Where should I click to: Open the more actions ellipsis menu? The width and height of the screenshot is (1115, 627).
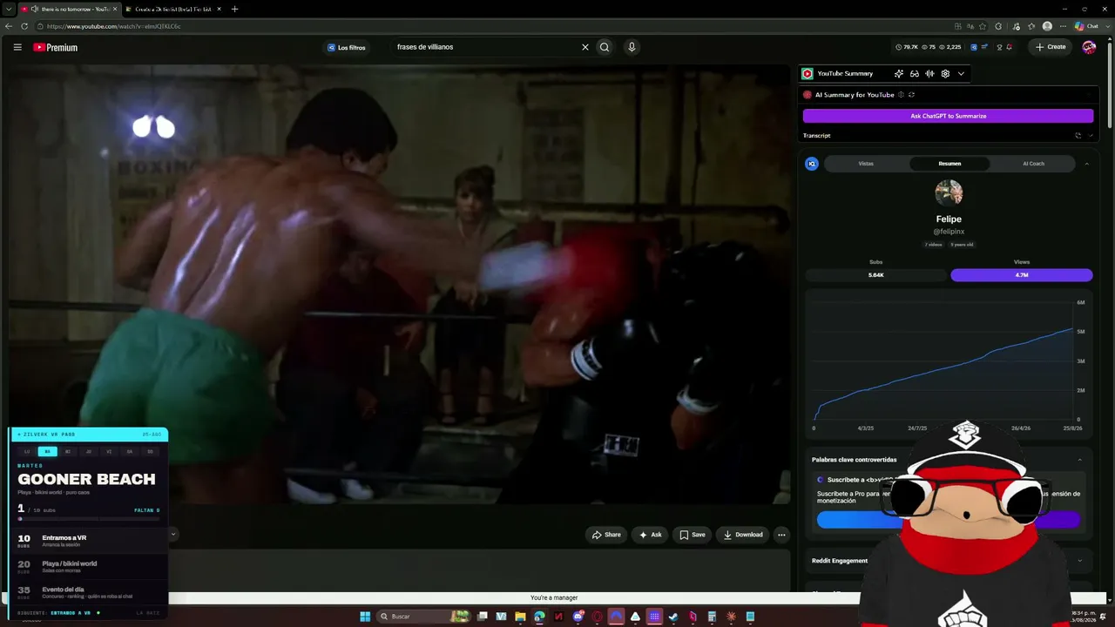click(781, 535)
